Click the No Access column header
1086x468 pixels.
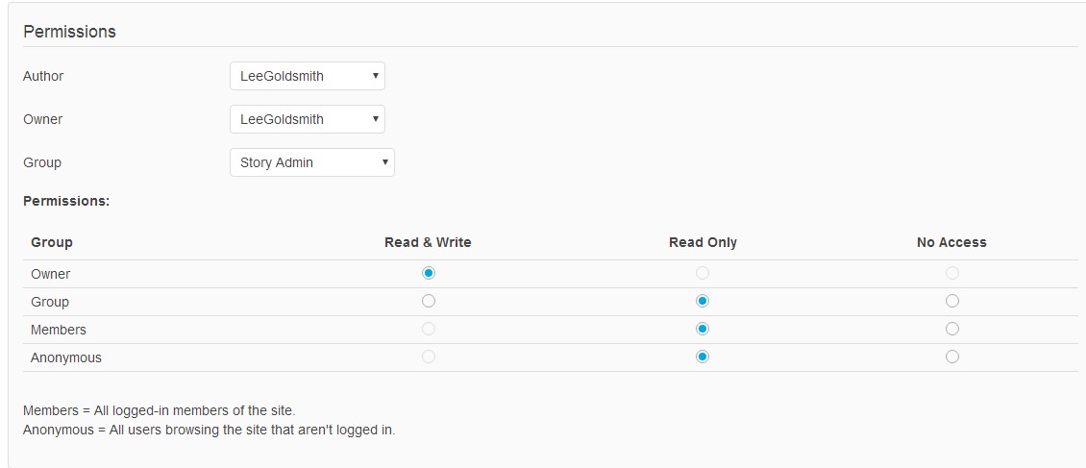(x=951, y=242)
